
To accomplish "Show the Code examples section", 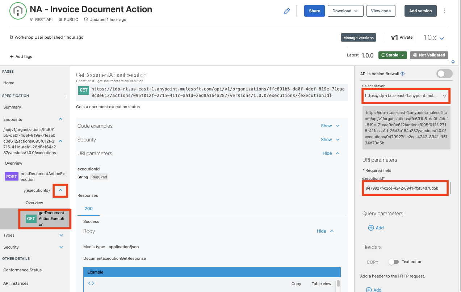I will (x=330, y=126).
